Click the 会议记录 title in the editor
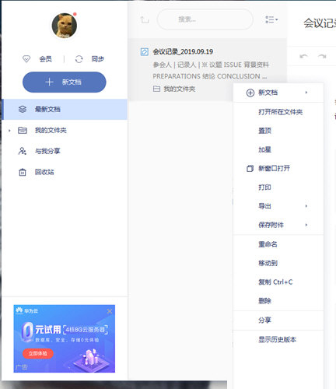336x389 pixels. 320,23
